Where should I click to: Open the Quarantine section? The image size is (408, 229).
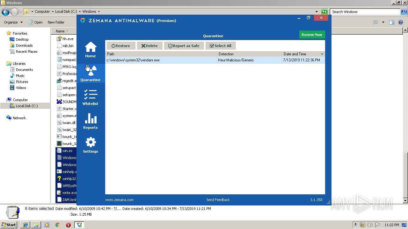(91, 73)
